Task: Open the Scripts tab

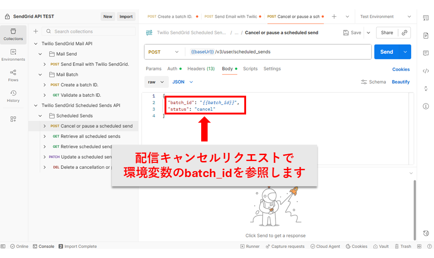Action: 250,69
